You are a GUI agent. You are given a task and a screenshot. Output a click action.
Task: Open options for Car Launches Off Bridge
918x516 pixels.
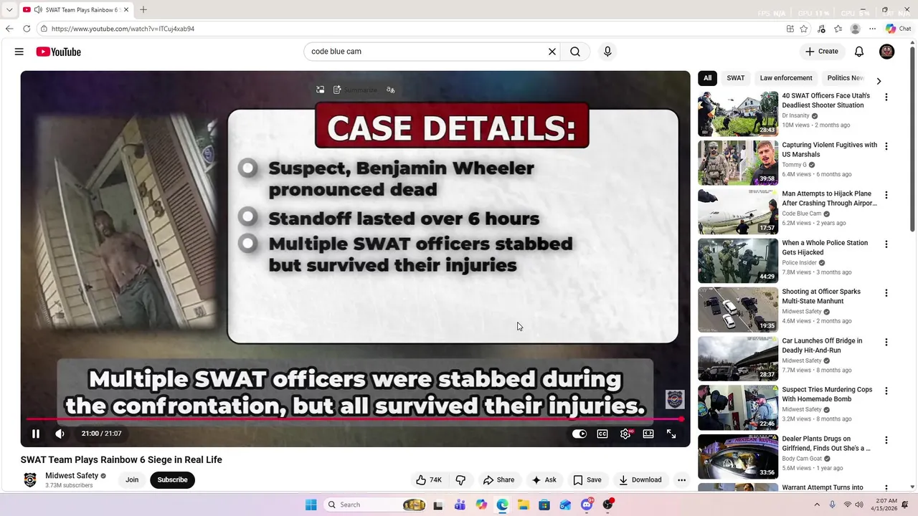(x=886, y=343)
